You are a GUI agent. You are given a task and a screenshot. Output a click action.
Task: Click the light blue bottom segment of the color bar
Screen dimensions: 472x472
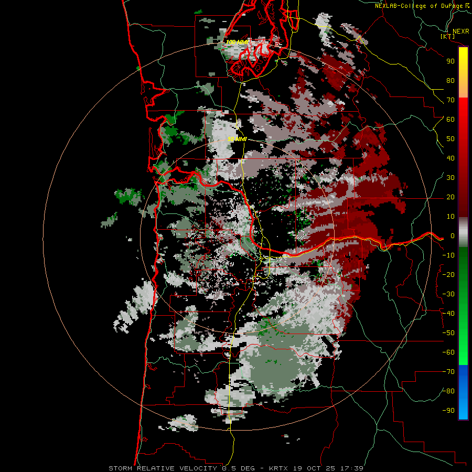(x=463, y=408)
